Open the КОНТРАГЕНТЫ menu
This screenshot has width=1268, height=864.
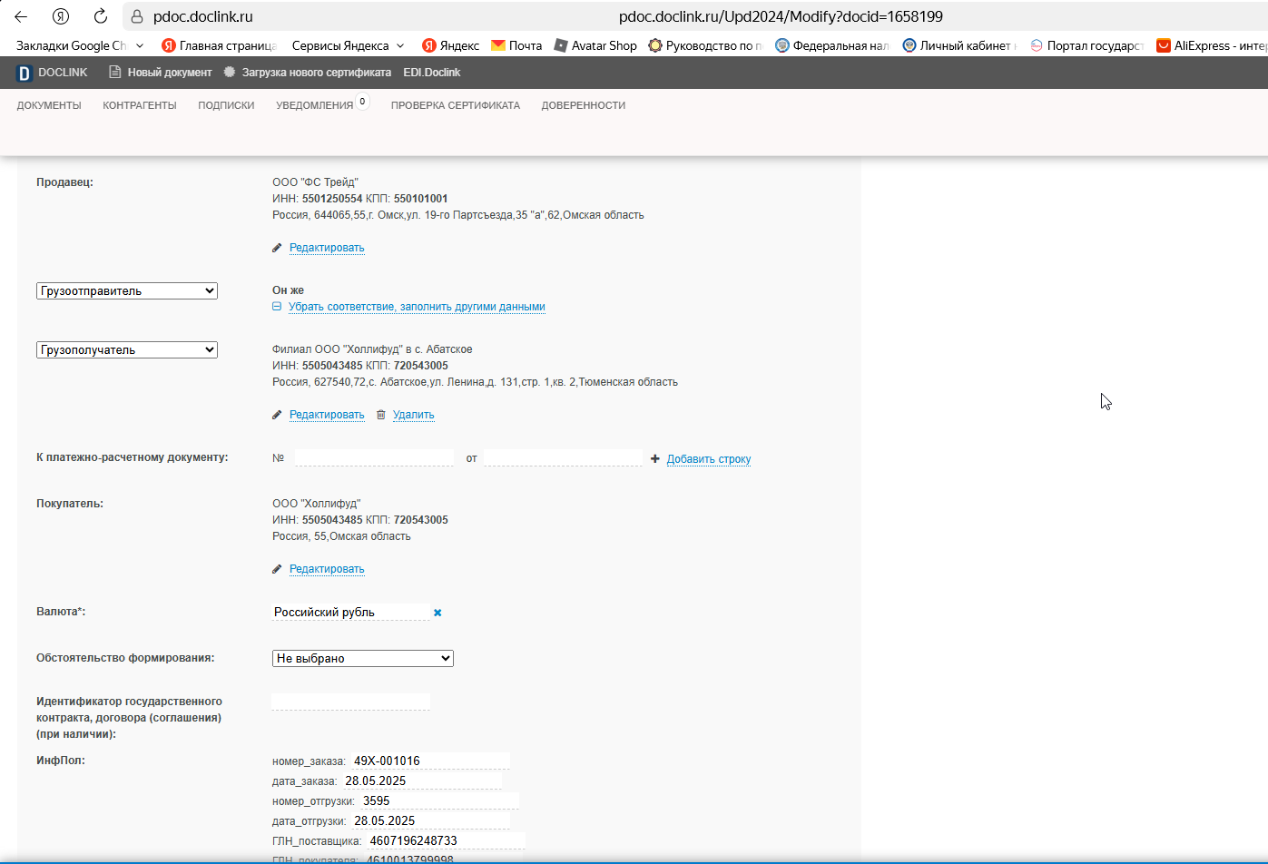[140, 105]
